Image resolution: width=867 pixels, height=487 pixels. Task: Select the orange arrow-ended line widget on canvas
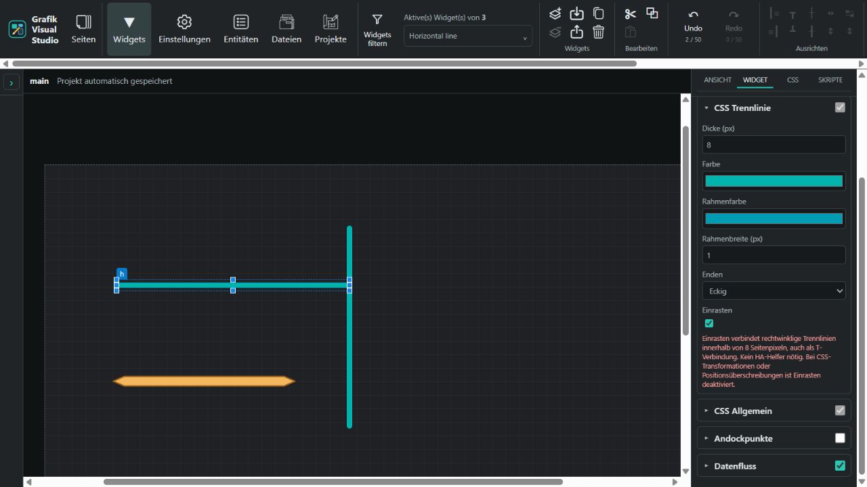click(204, 381)
